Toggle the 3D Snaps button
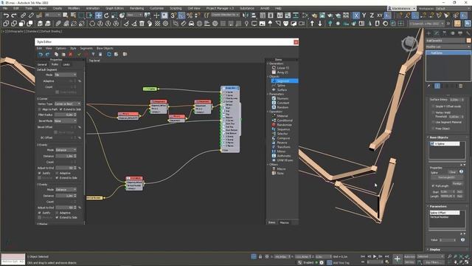The image size is (472, 266). [173, 16]
